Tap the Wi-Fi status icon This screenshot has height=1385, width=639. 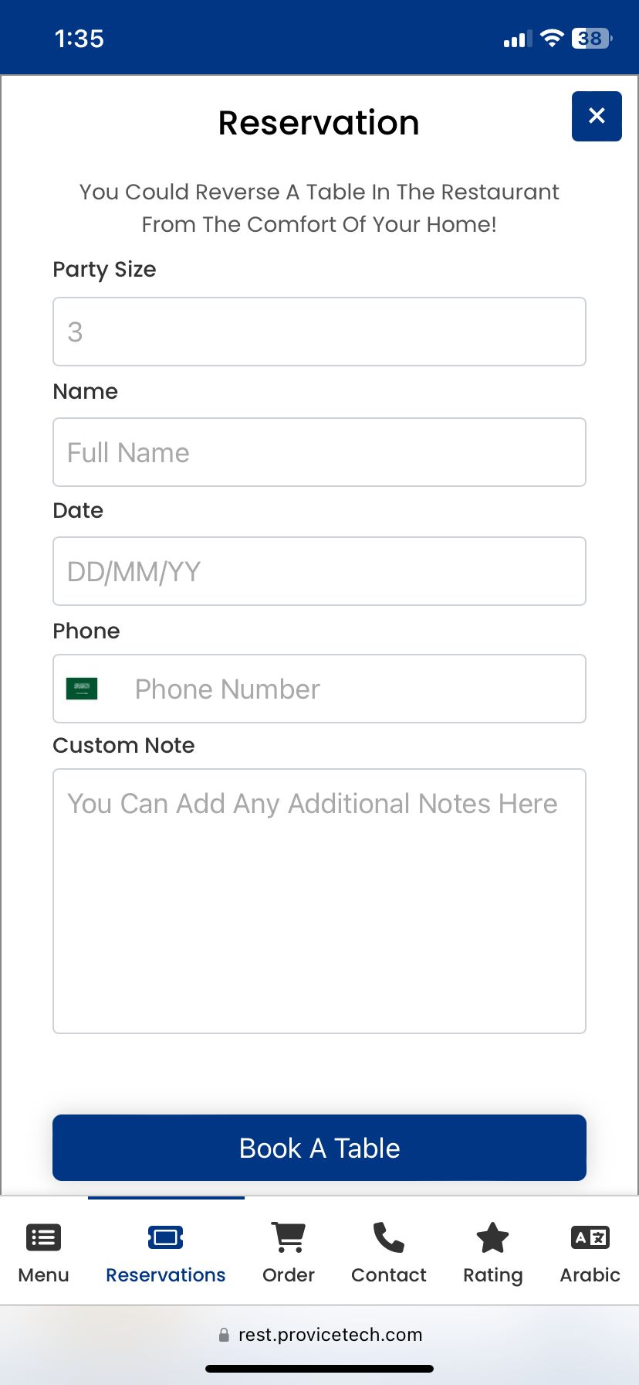[x=552, y=38]
